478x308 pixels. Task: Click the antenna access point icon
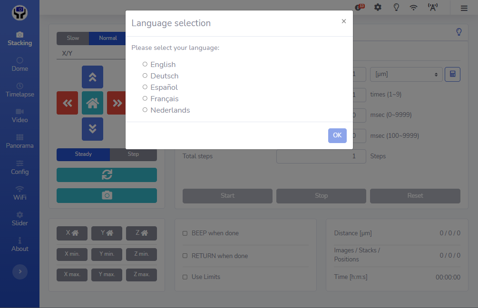click(432, 7)
